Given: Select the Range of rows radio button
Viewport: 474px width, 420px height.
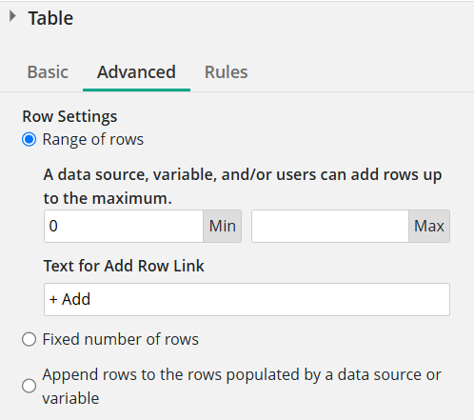Looking at the screenshot, I should (29, 139).
